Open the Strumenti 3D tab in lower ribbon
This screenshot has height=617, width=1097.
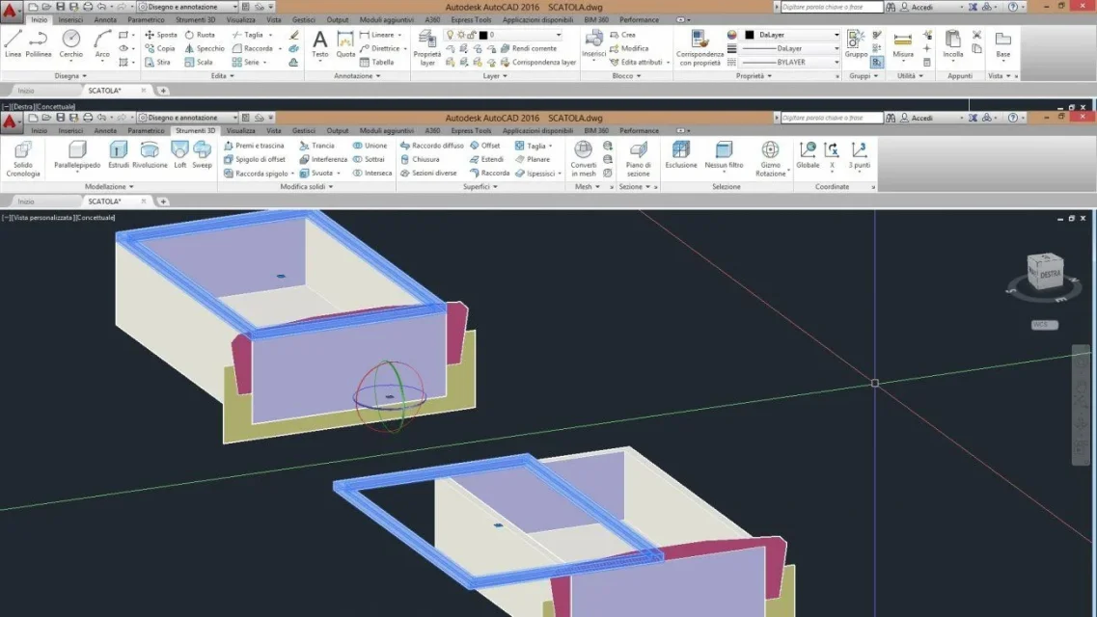point(195,131)
